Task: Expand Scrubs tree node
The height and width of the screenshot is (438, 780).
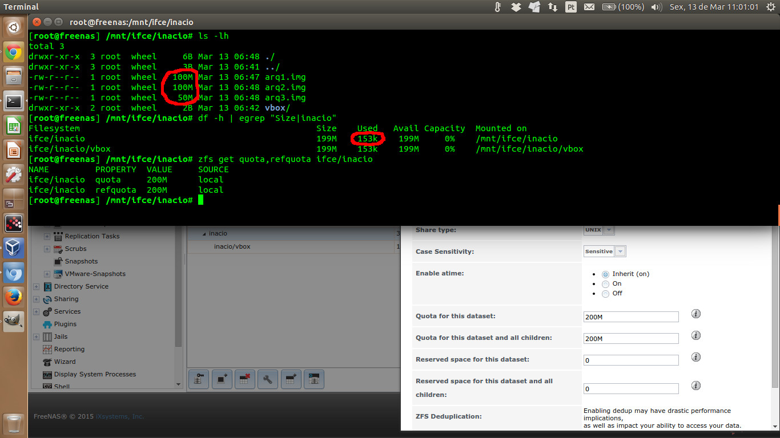Action: 47,249
